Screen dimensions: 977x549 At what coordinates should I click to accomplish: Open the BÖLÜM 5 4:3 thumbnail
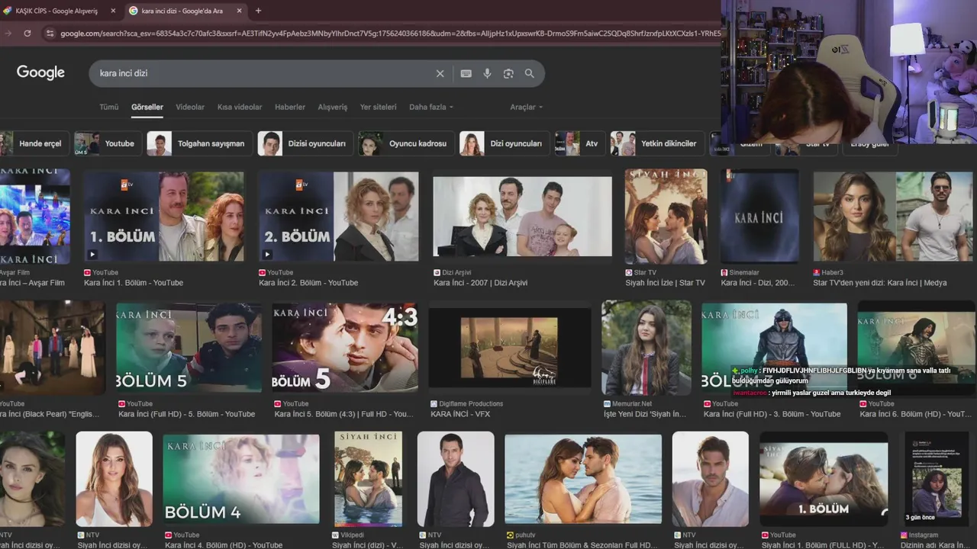pos(345,348)
